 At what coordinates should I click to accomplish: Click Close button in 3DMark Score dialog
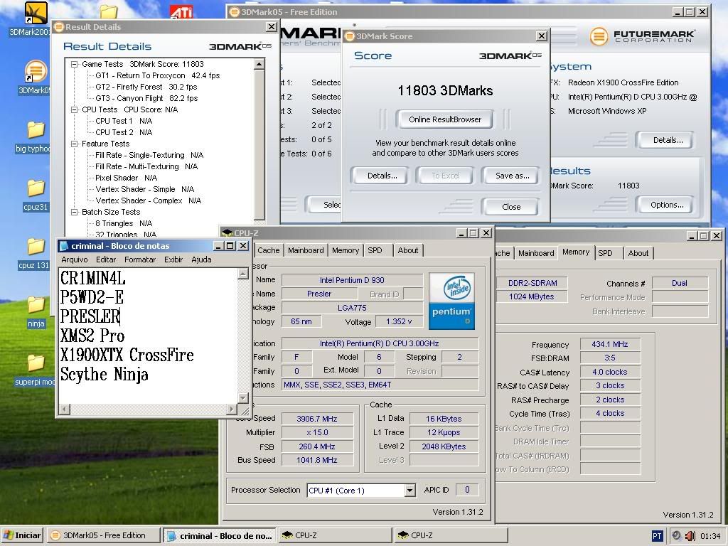coord(510,207)
